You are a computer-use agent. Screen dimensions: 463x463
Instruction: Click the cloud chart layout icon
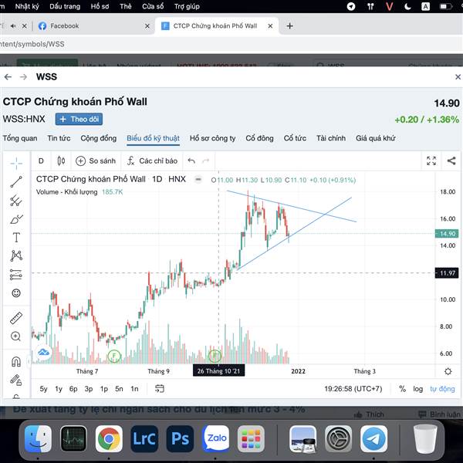tap(43, 352)
